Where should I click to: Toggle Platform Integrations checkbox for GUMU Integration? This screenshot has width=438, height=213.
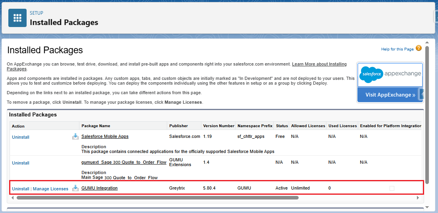[392, 188]
